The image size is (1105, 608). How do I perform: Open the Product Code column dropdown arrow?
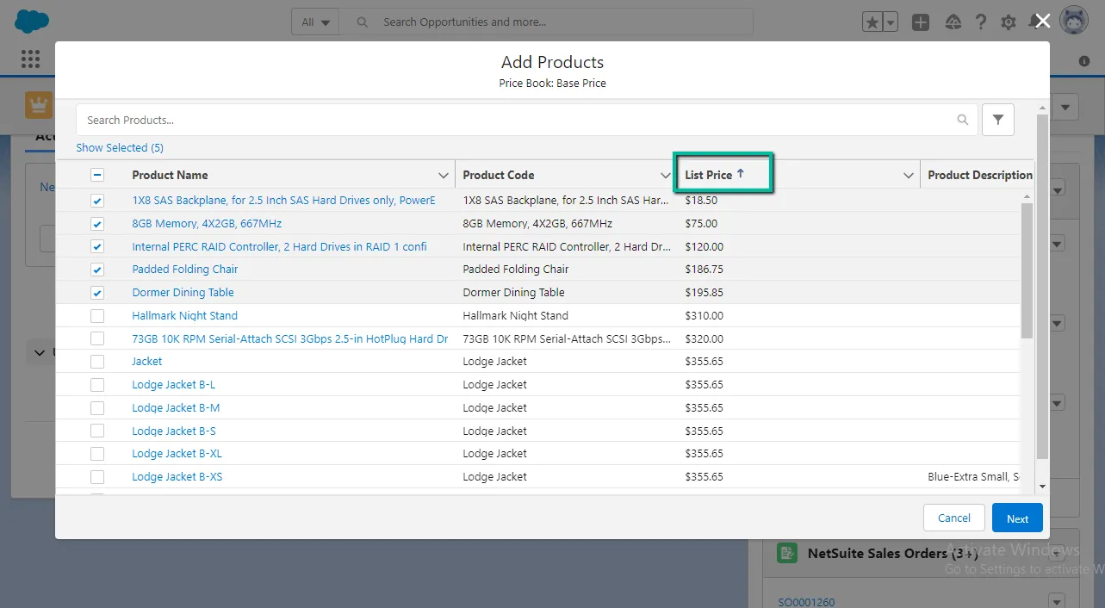tap(665, 176)
